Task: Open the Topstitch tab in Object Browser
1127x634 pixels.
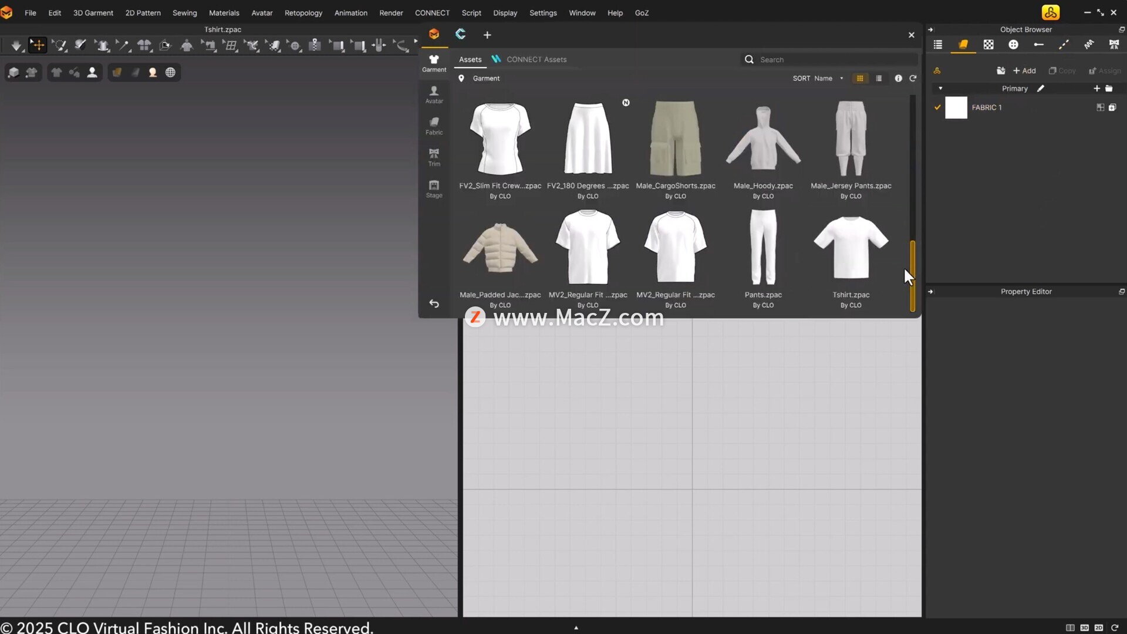Action: [1064, 45]
